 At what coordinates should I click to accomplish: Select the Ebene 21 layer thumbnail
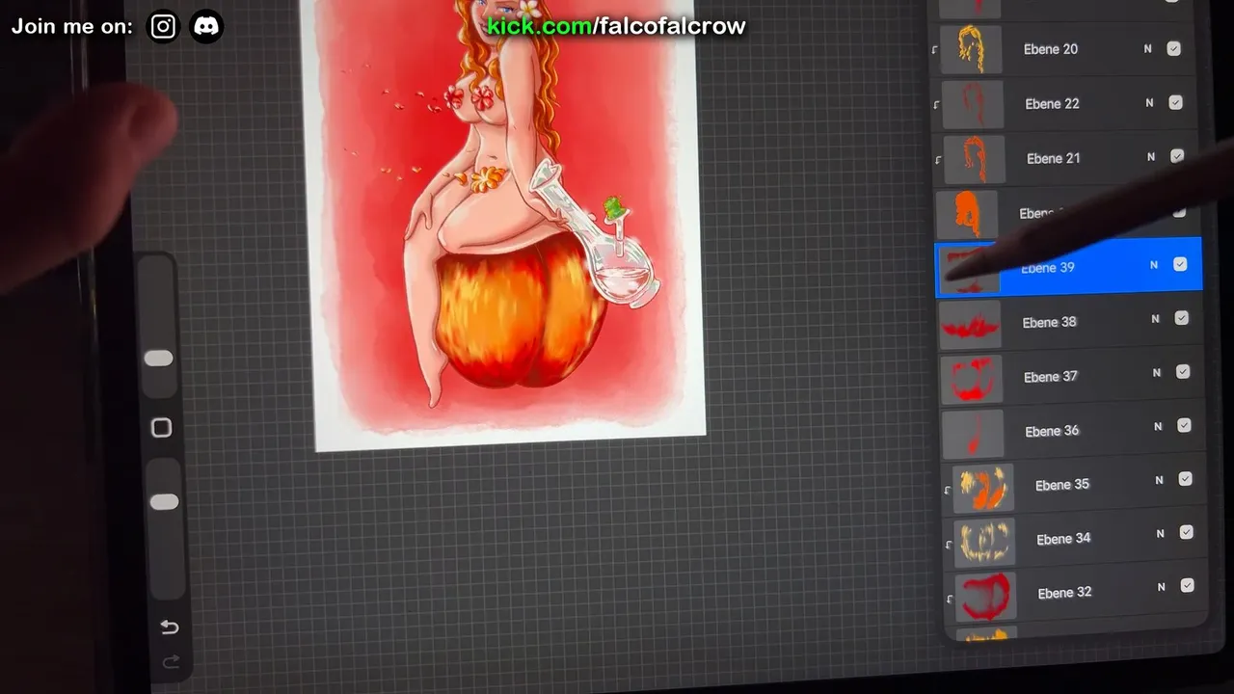[975, 158]
